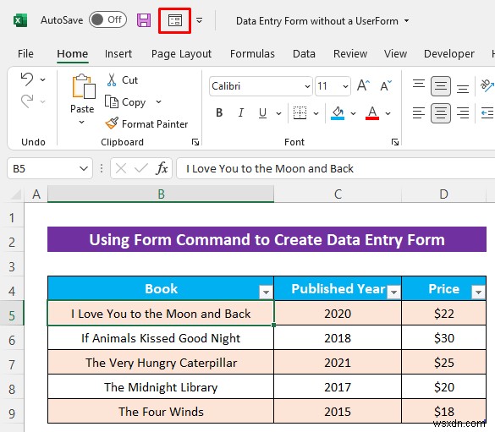Open the workbook title dropdown

point(407,21)
